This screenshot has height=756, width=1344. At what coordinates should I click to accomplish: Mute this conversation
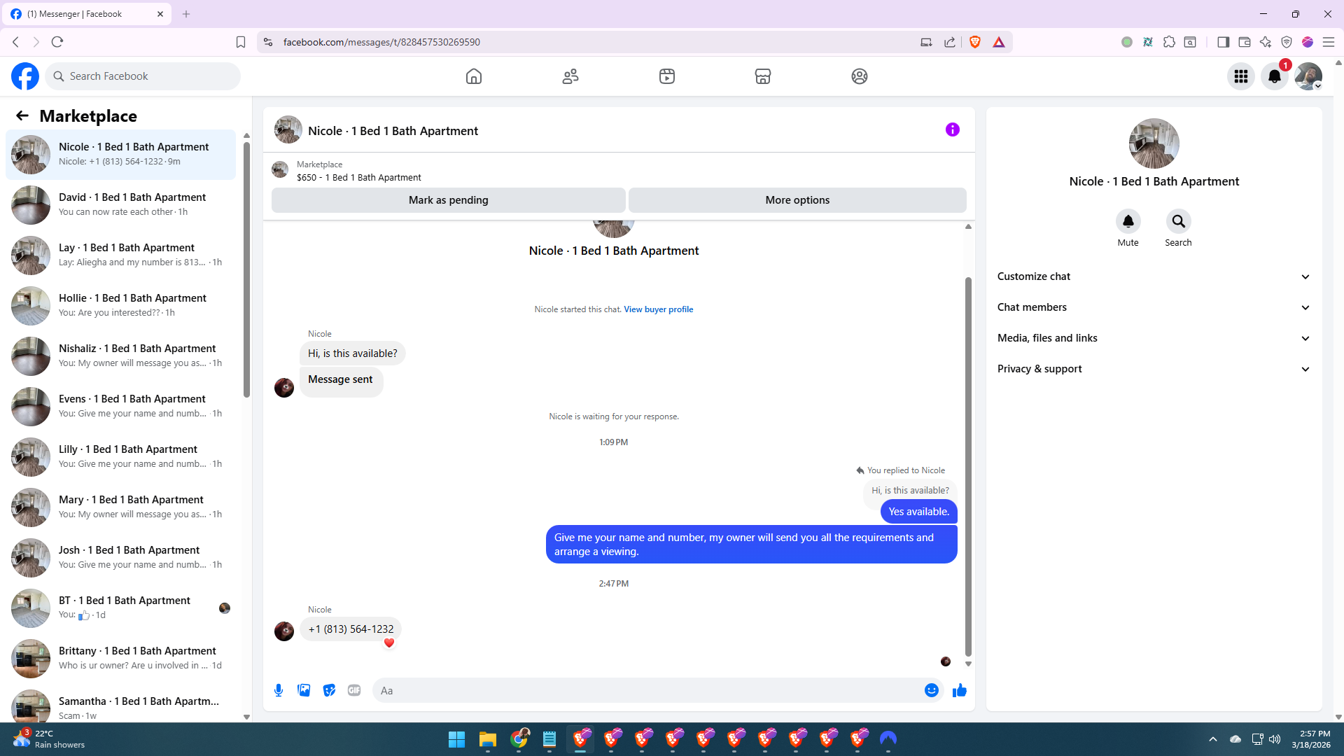pos(1128,222)
